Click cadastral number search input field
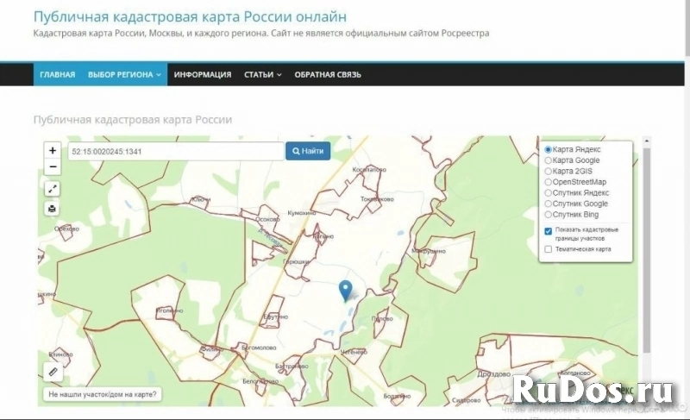Image resolution: width=690 pixels, height=420 pixels. pos(176,151)
